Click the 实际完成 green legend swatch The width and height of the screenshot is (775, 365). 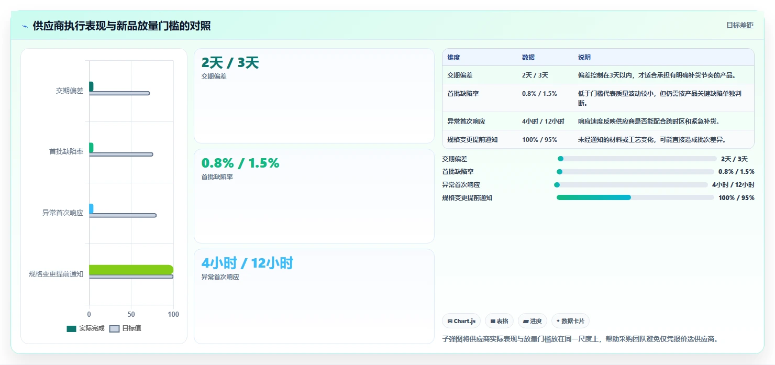click(x=71, y=329)
